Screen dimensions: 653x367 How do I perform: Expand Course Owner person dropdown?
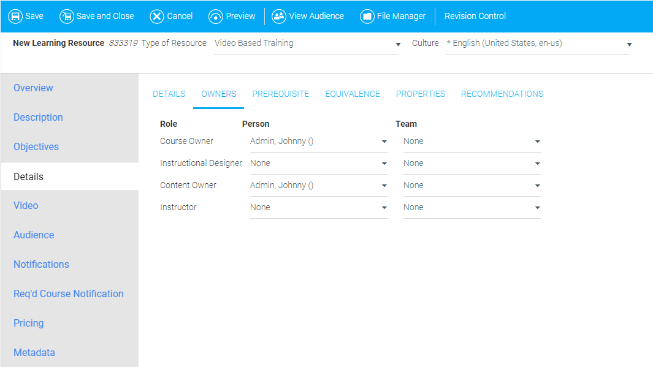pos(318,142)
